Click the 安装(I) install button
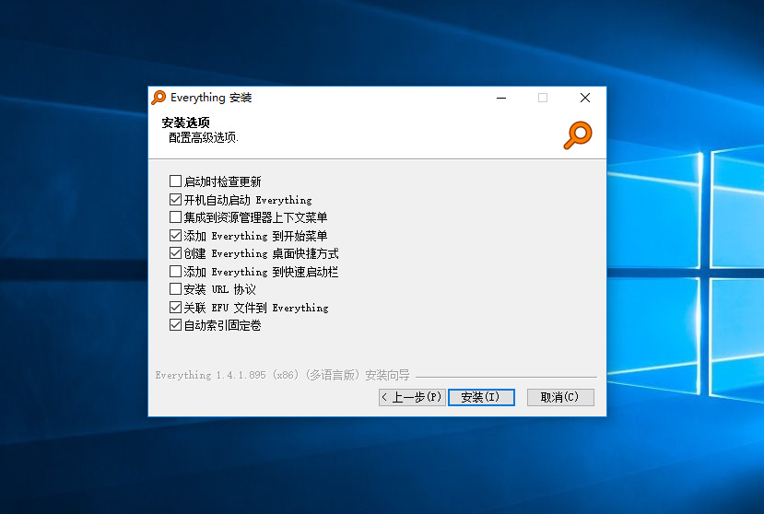The image size is (764, 514). [481, 397]
